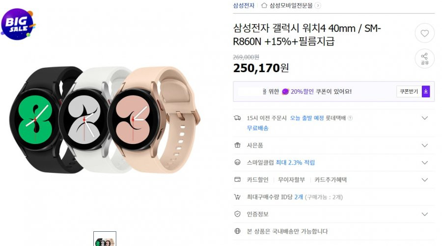Click the gift box icon beside 사은품
Viewport: 442px width, 246px height.
pos(237,145)
